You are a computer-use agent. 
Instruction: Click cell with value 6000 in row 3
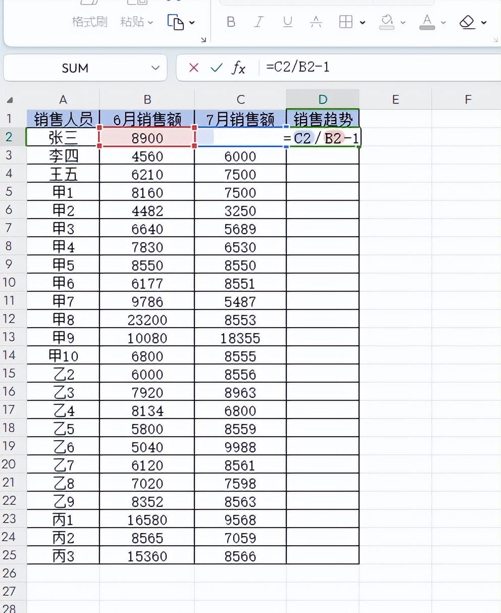pos(240,156)
